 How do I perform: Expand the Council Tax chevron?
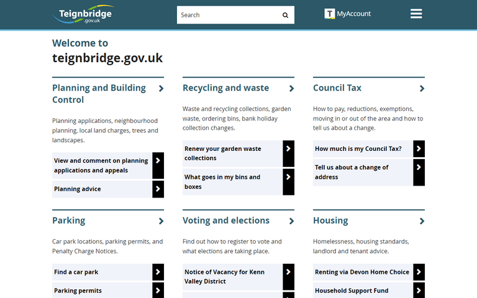pos(422,88)
